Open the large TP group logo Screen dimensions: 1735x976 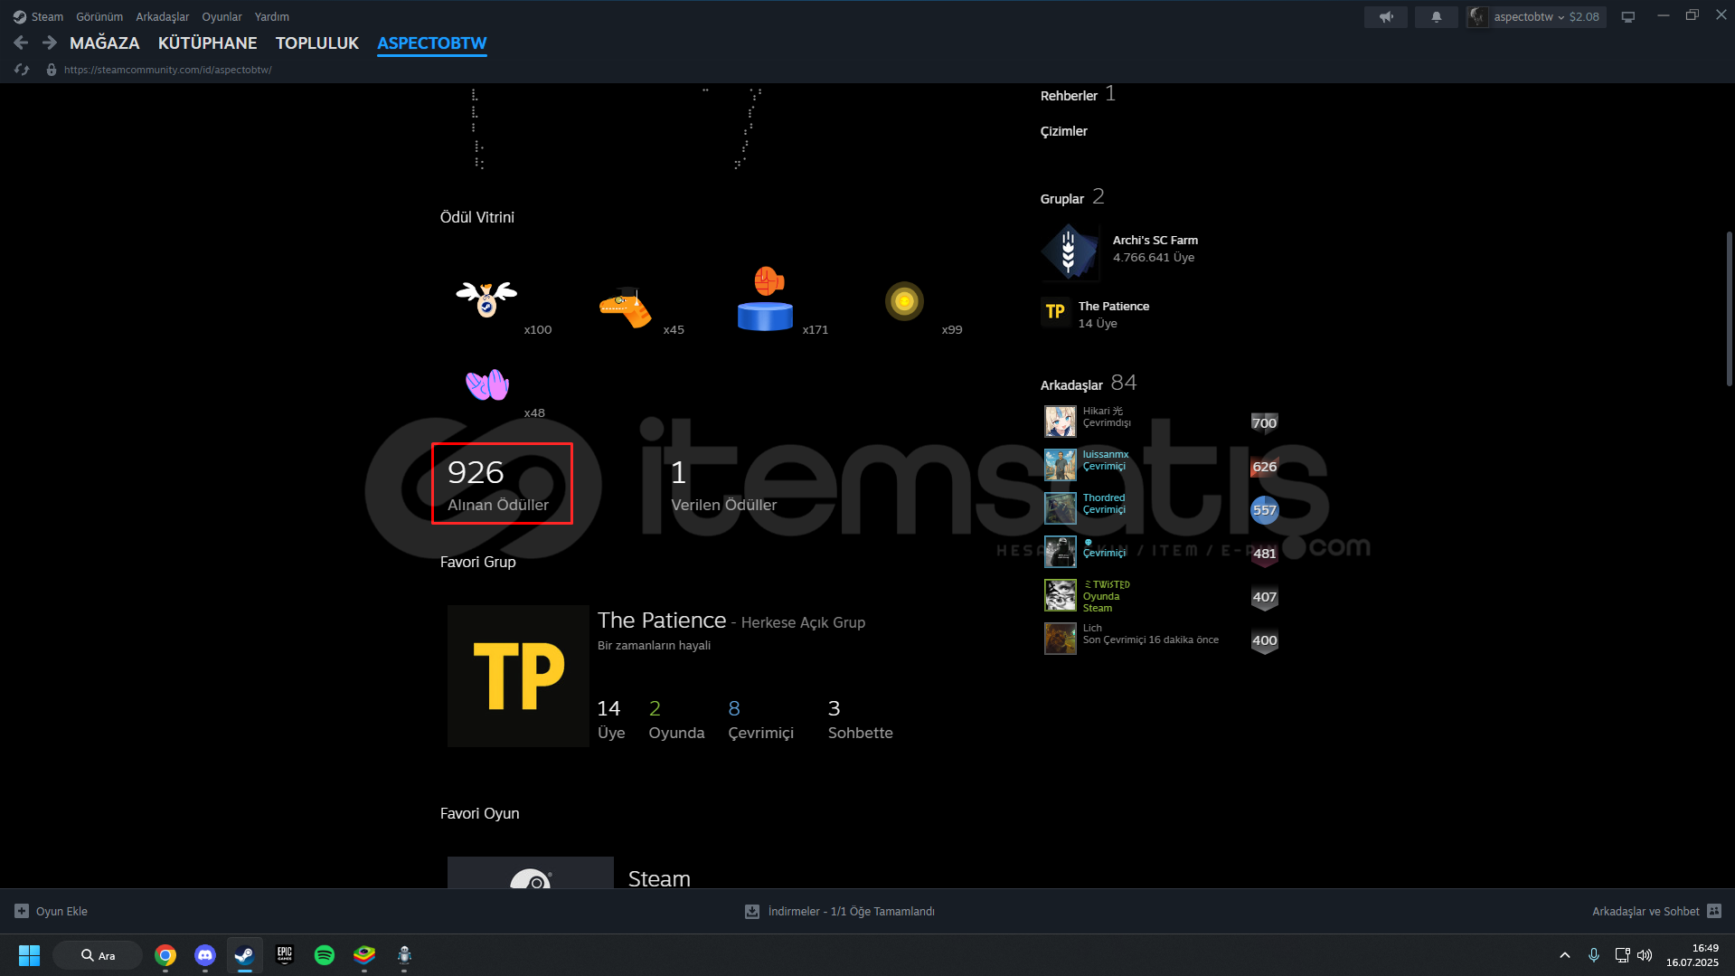(518, 676)
